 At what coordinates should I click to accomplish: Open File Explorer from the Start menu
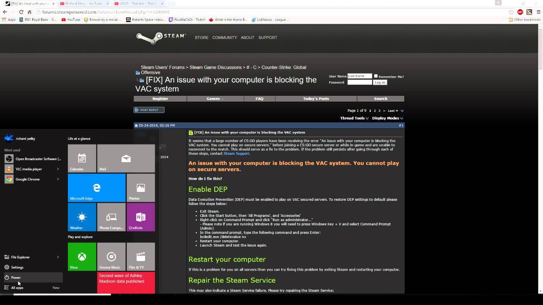point(29,257)
